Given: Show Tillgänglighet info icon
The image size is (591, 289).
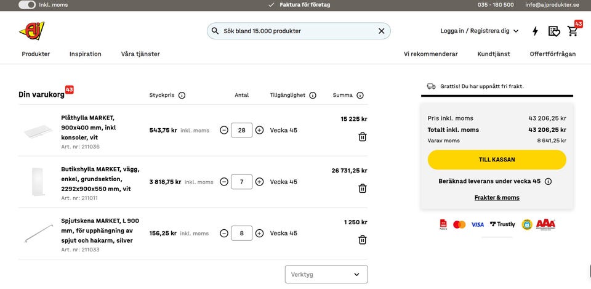Looking at the screenshot, I should 313,96.
